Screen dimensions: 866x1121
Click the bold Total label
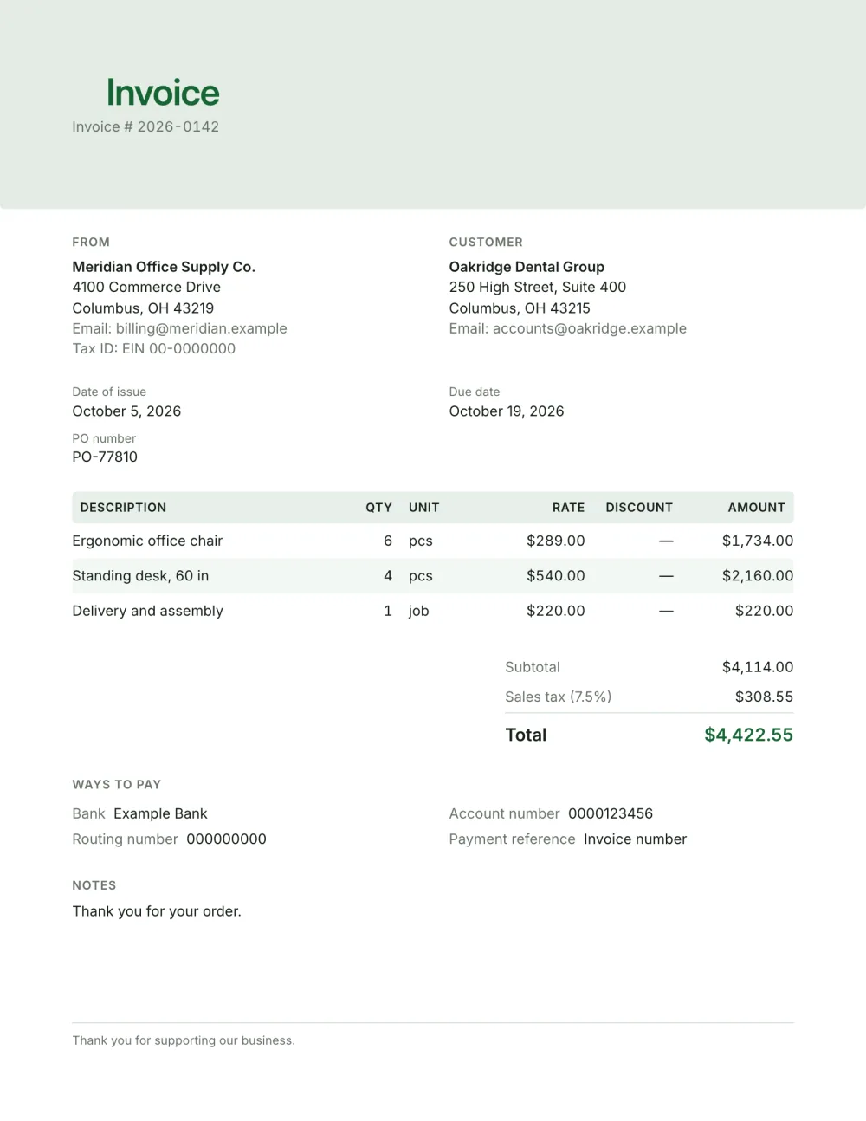[x=526, y=735]
